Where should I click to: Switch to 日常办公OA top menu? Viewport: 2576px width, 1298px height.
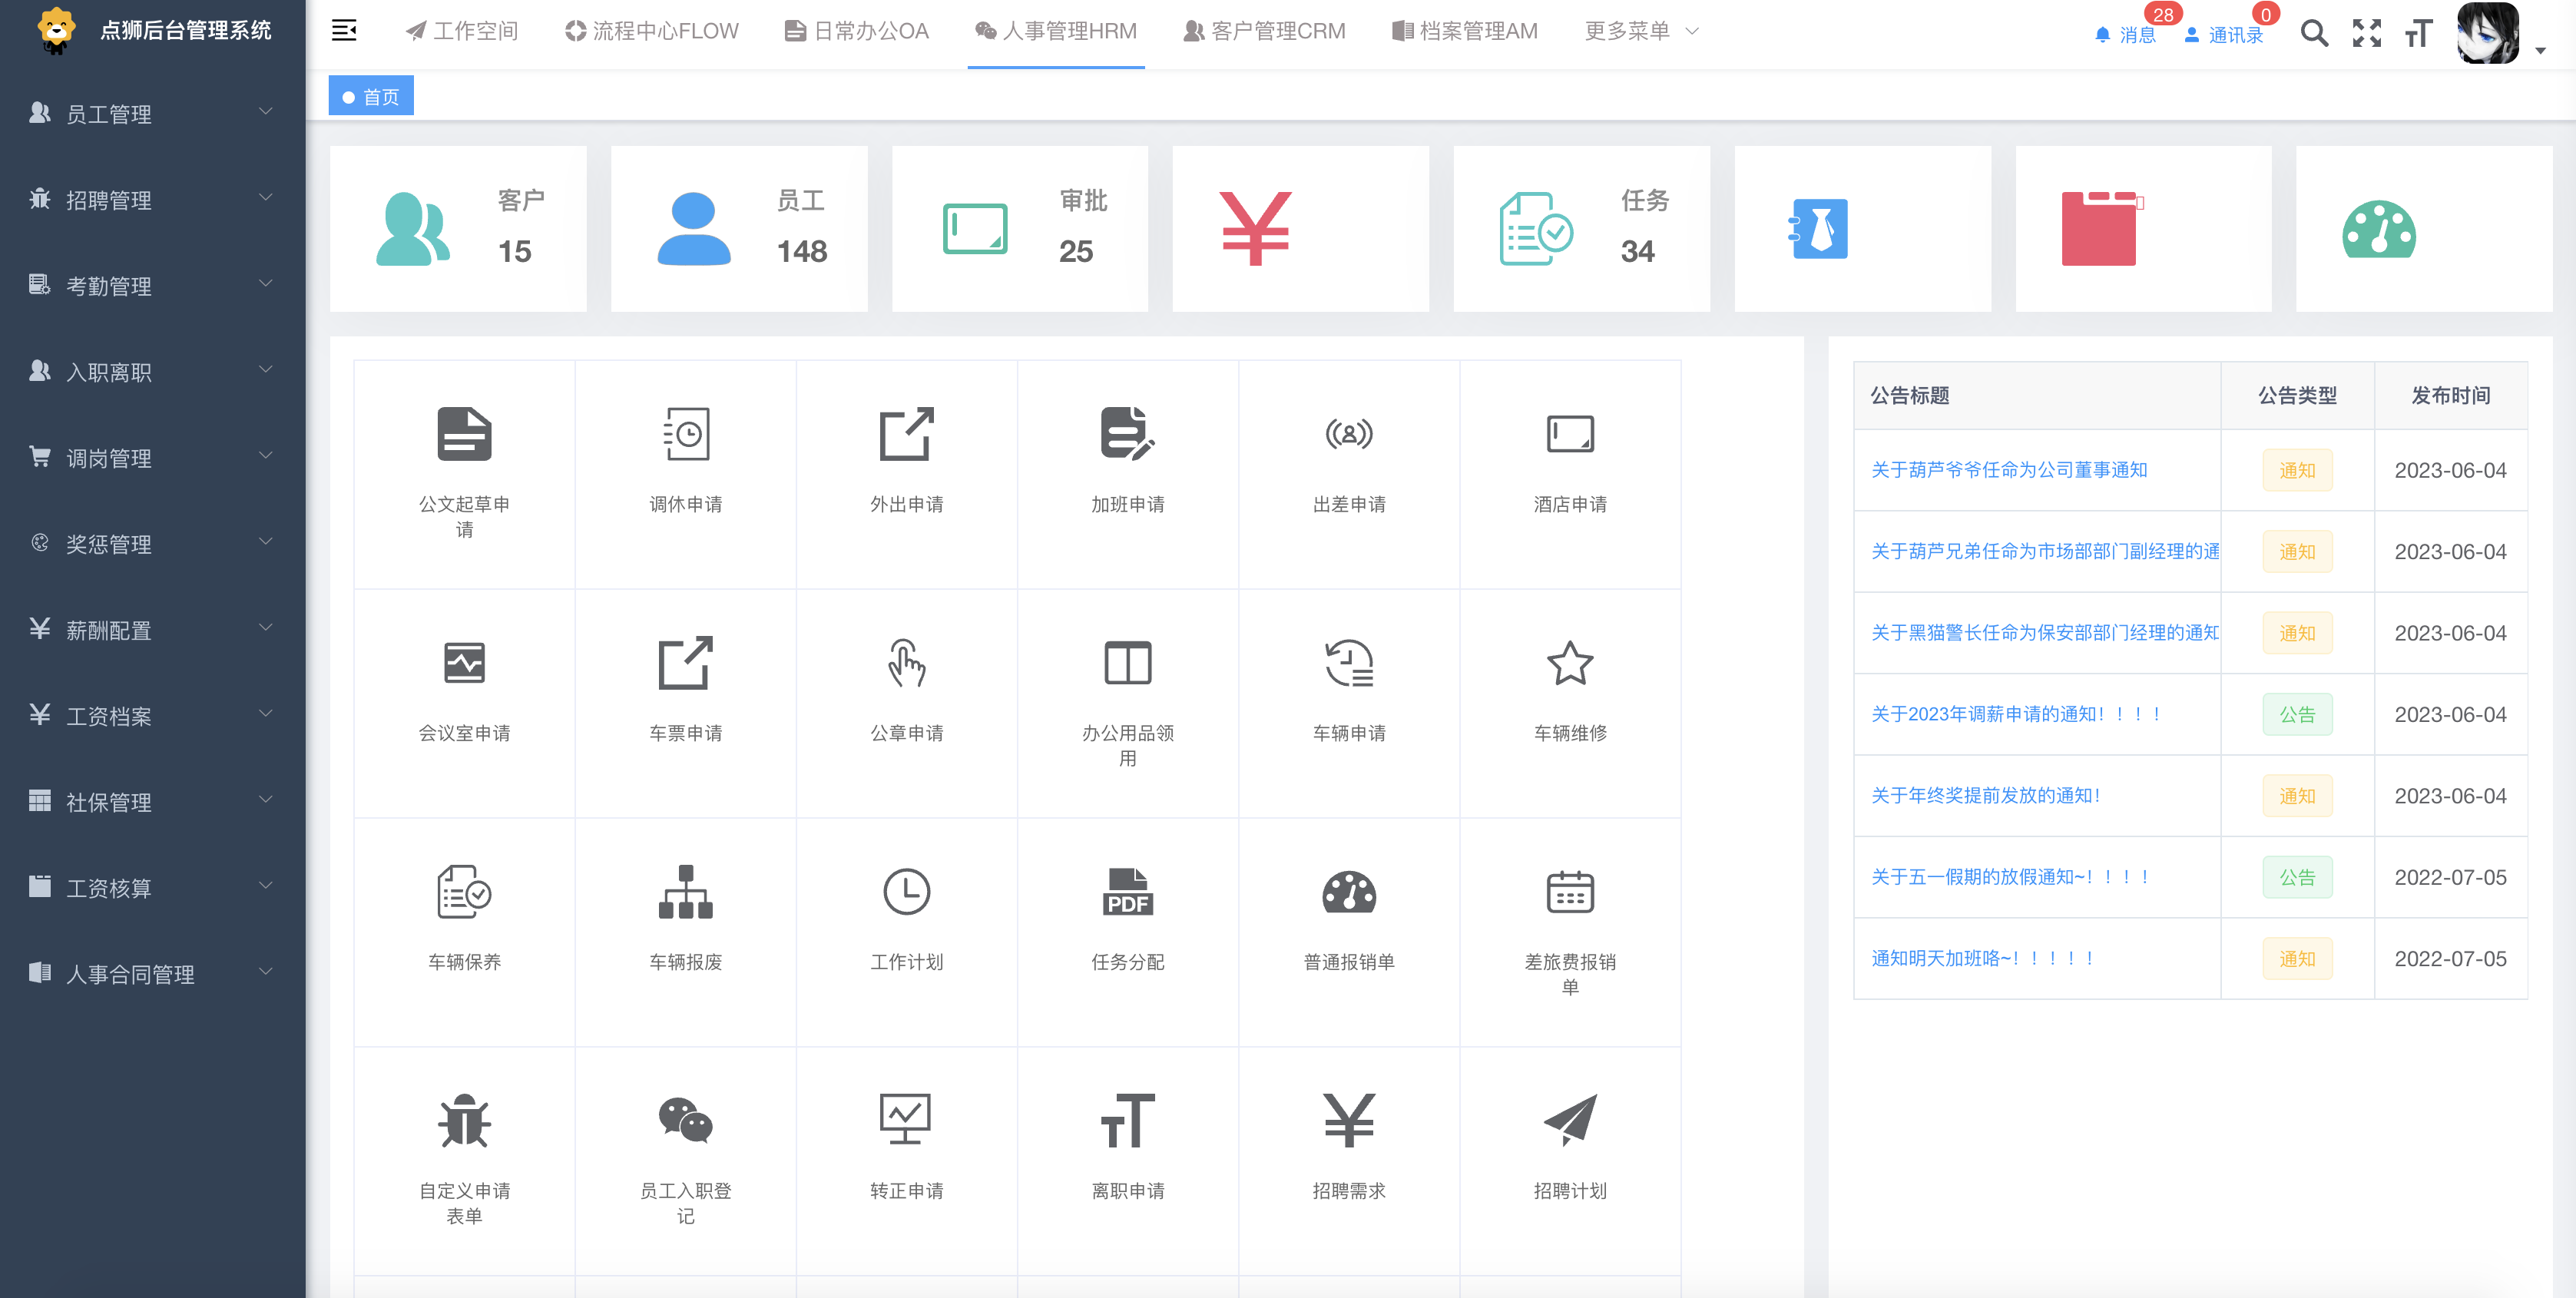point(857,31)
